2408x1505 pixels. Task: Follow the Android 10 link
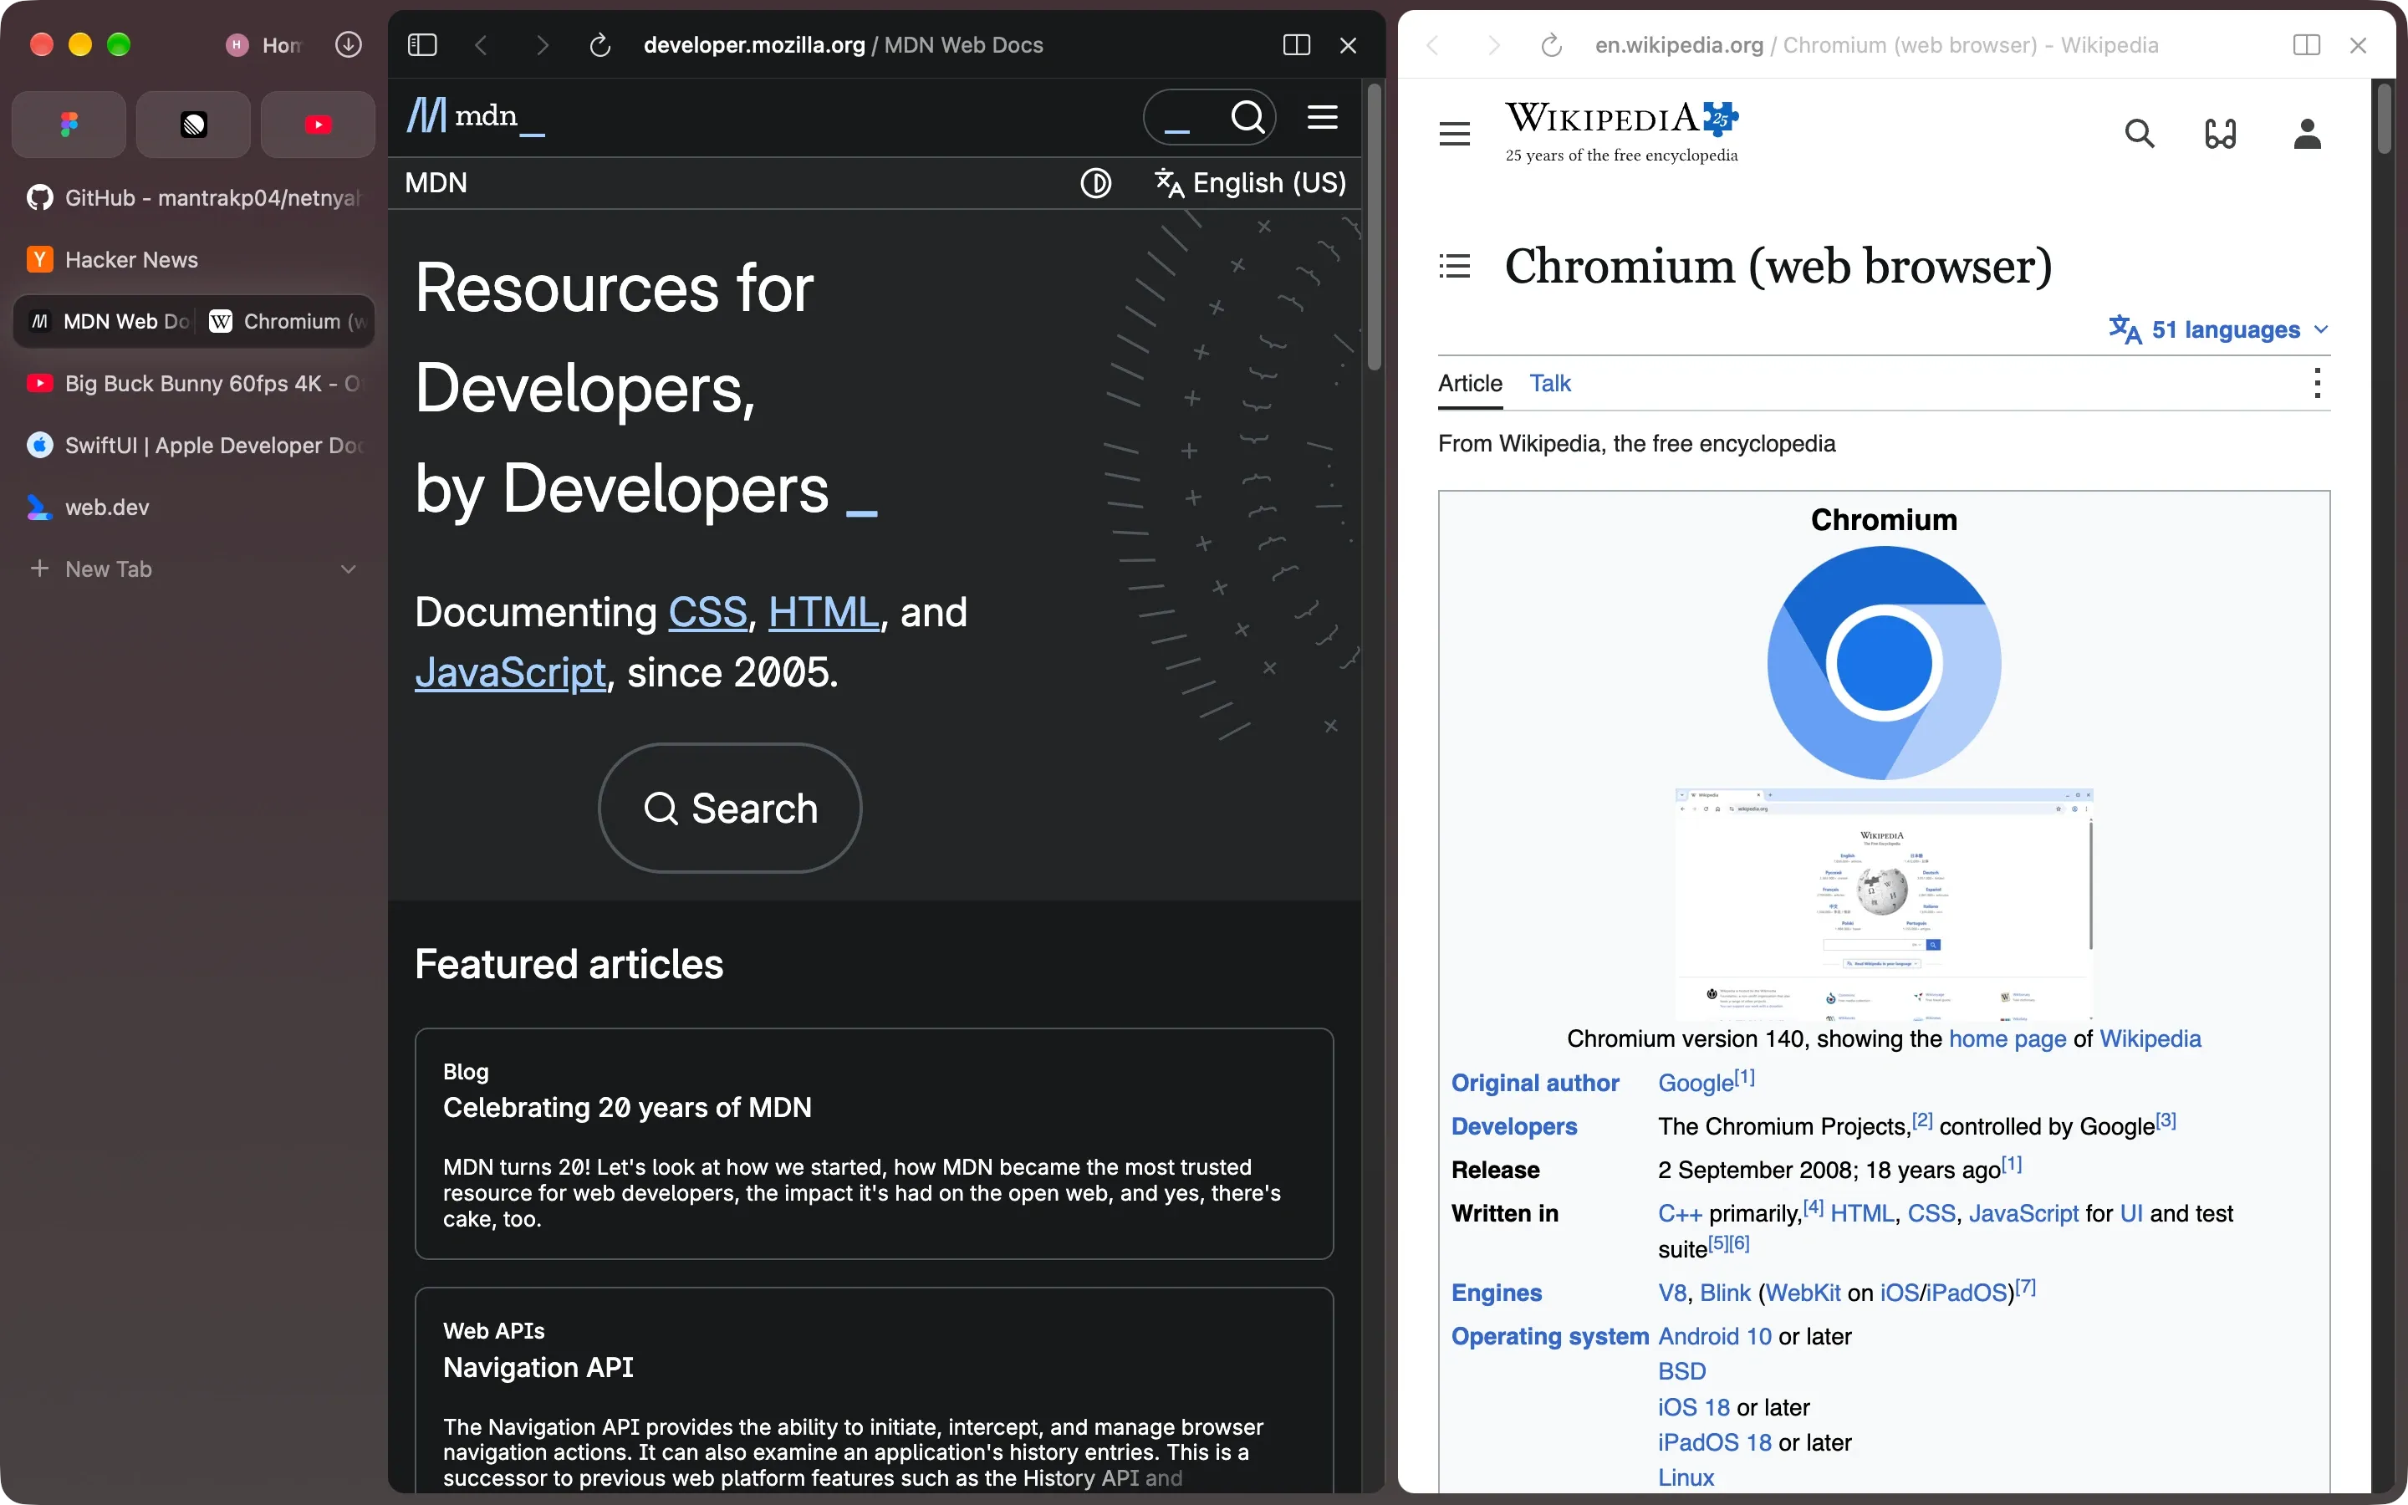click(1715, 1337)
